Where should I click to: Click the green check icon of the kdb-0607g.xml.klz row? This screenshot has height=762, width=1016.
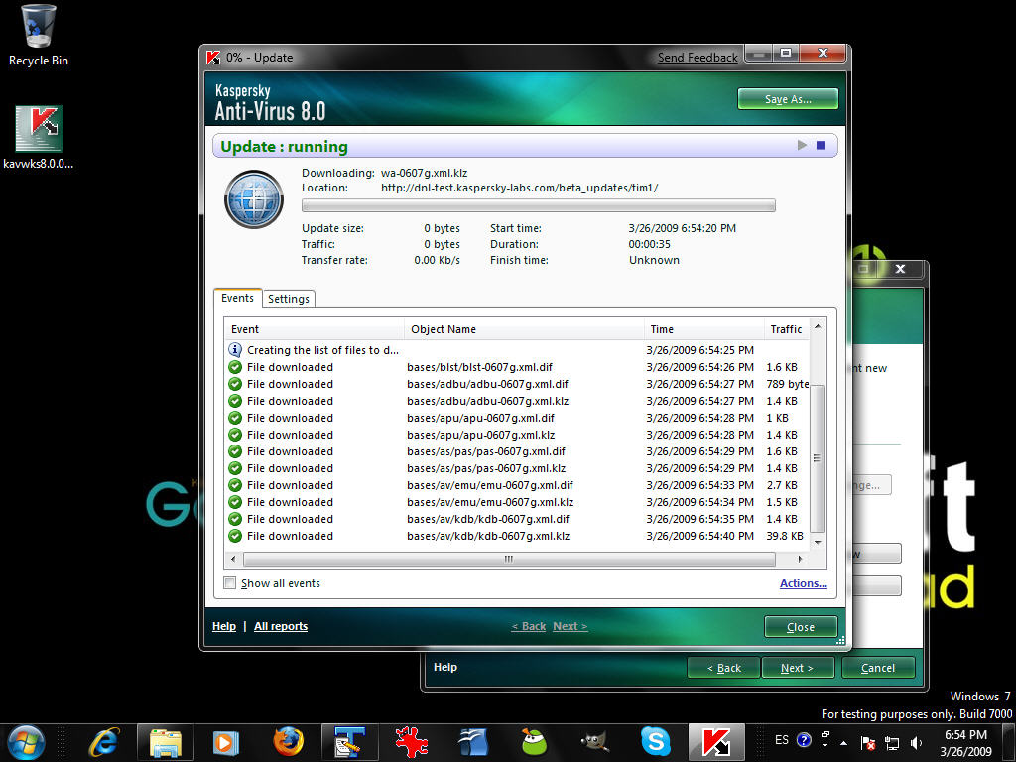click(235, 536)
